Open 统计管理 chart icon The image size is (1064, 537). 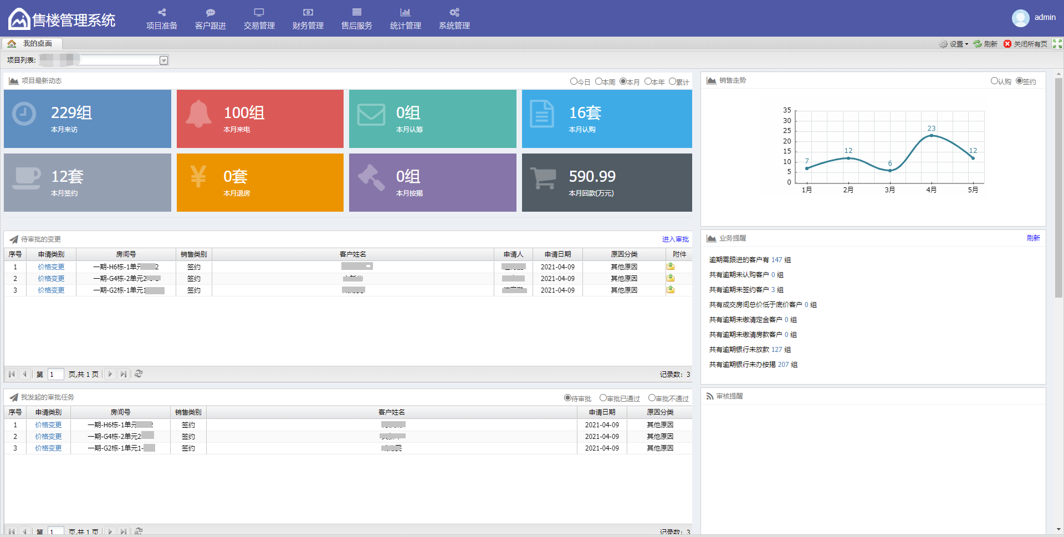click(x=406, y=12)
